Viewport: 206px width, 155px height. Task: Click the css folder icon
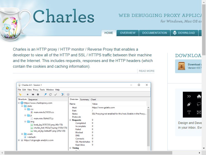click(x=29, y=109)
